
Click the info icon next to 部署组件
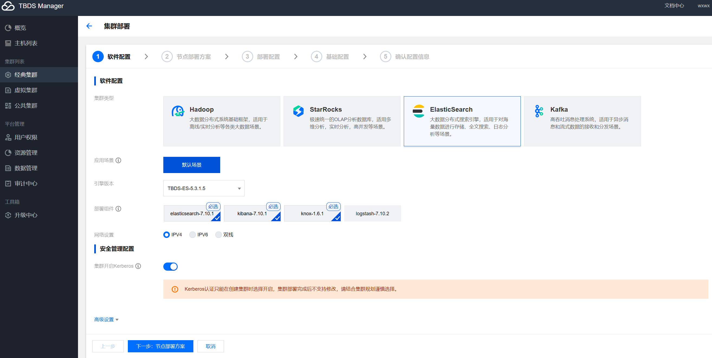pyautogui.click(x=118, y=209)
